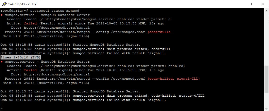Click the docs.mongodb.org/manual URL in the second block

[57, 74]
